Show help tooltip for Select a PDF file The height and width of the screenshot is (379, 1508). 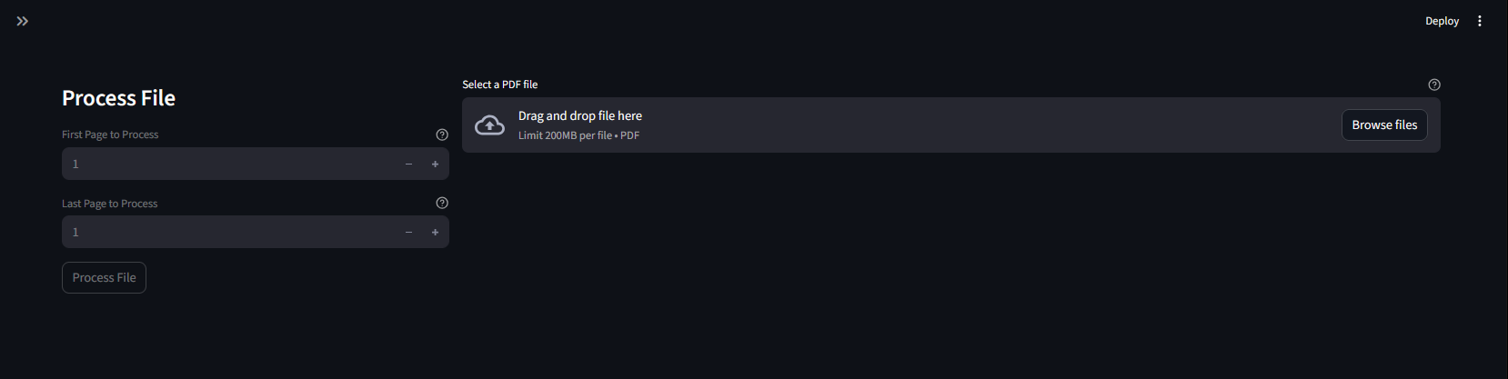click(x=1434, y=85)
